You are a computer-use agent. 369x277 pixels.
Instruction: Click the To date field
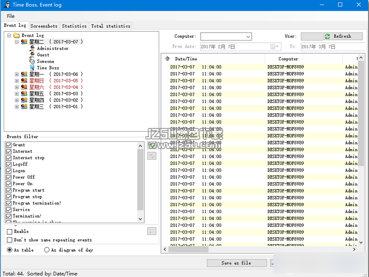333,46
